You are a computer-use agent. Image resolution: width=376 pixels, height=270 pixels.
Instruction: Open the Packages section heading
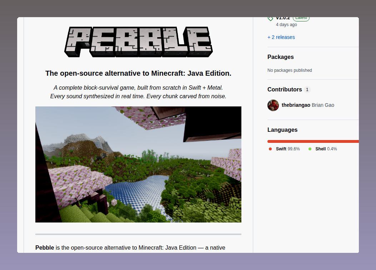pyautogui.click(x=281, y=57)
